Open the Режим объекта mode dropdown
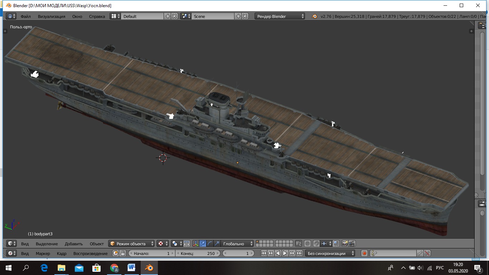The width and height of the screenshot is (489, 275). coord(131,244)
